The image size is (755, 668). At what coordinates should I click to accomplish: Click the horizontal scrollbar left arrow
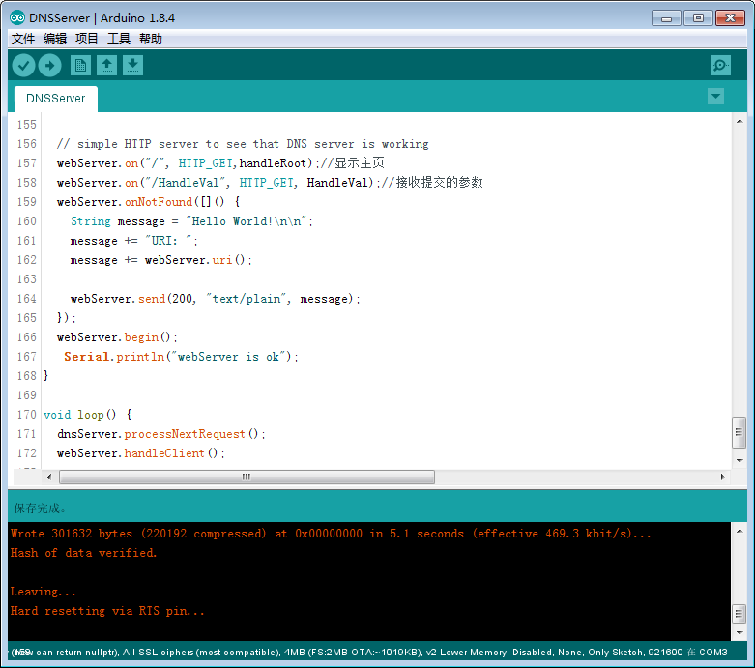49,477
